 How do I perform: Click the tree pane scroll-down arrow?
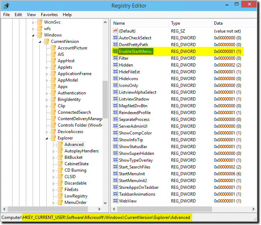105,203
